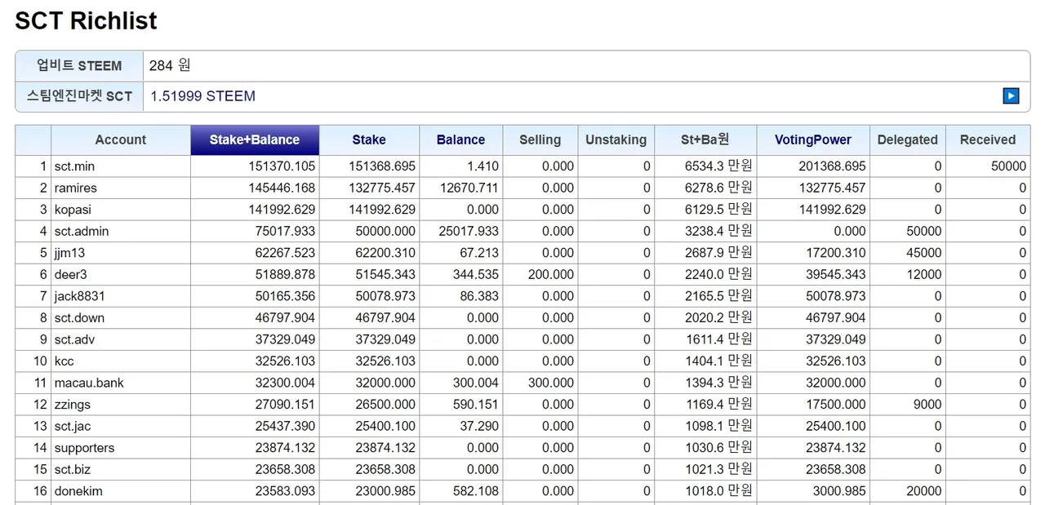Click the zzings account name
Image resolution: width=1045 pixels, height=505 pixels.
click(x=73, y=405)
